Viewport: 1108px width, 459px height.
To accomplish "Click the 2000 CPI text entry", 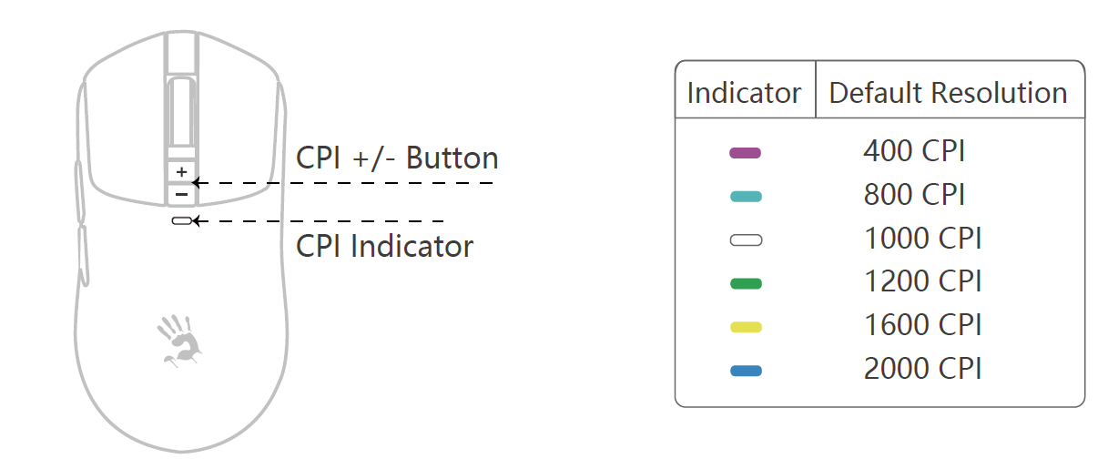I will point(922,369).
